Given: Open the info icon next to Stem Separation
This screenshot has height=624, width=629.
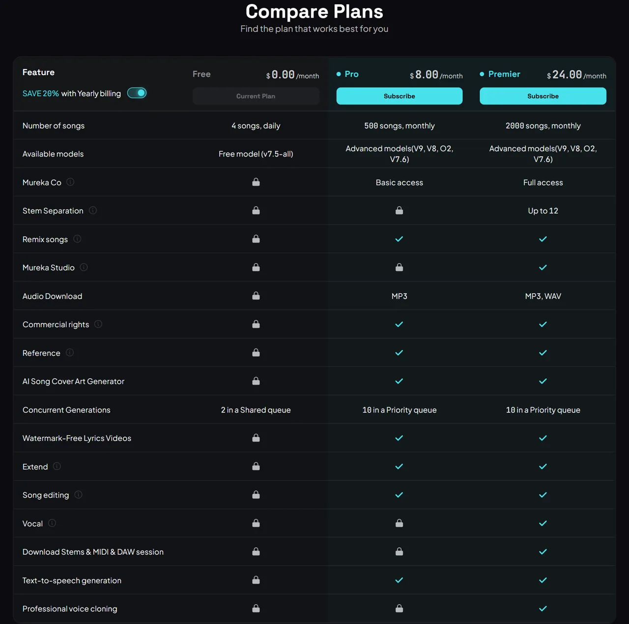Looking at the screenshot, I should click(x=93, y=211).
